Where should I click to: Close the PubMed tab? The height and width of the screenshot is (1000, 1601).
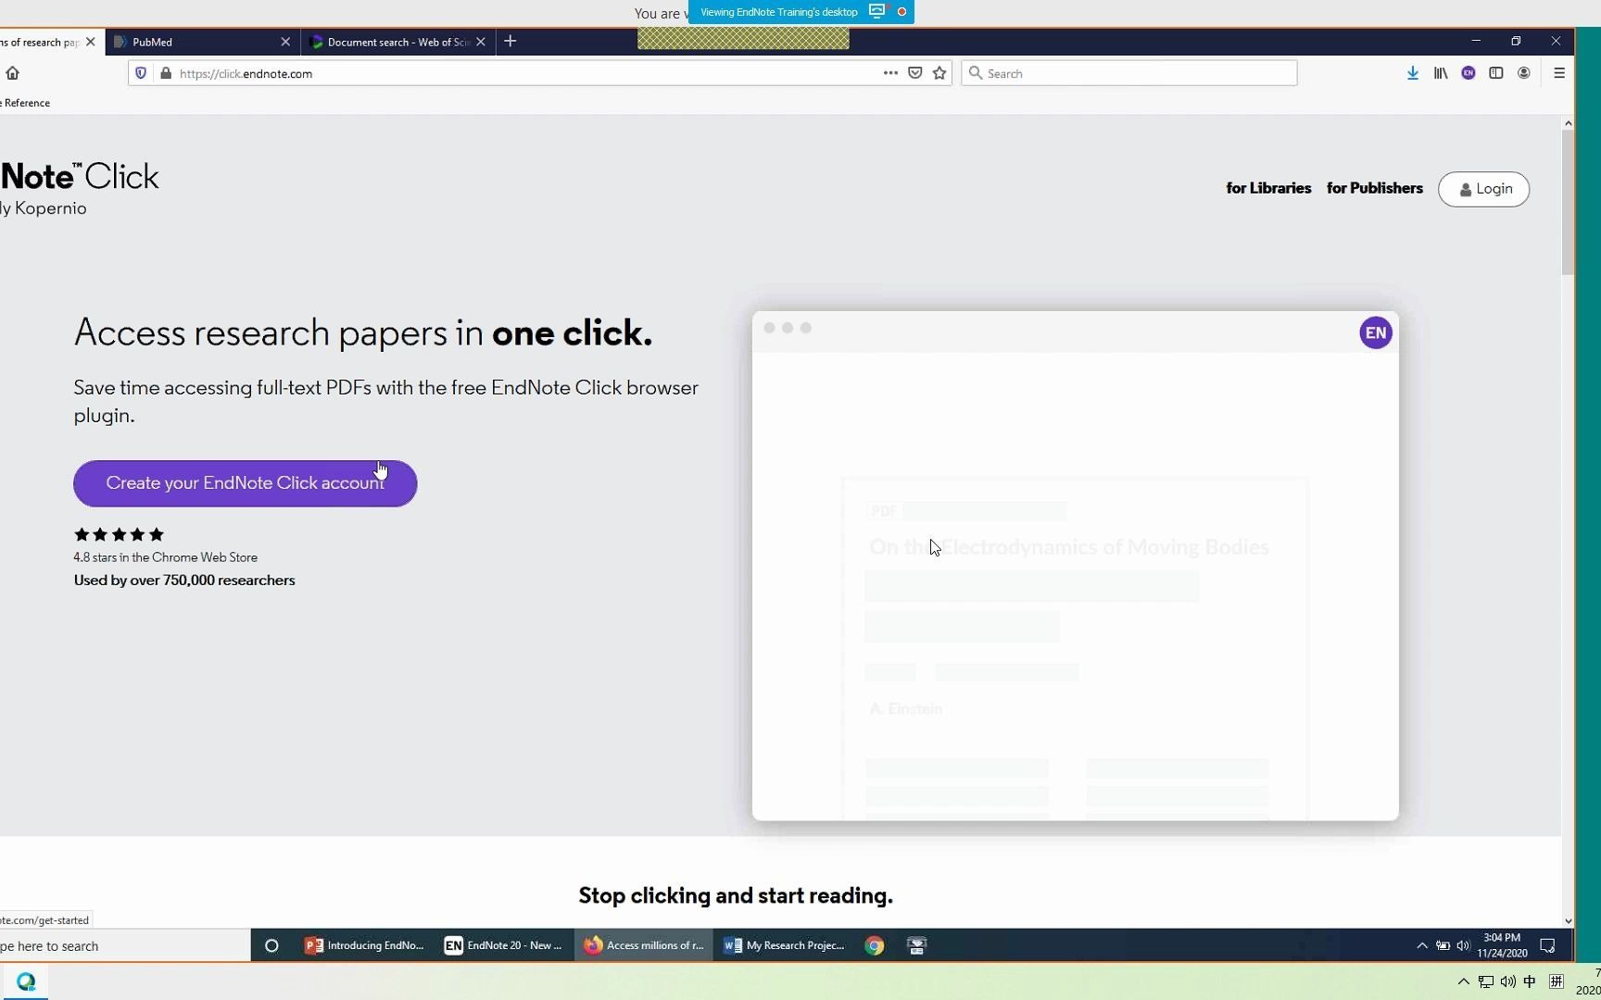pyautogui.click(x=285, y=42)
